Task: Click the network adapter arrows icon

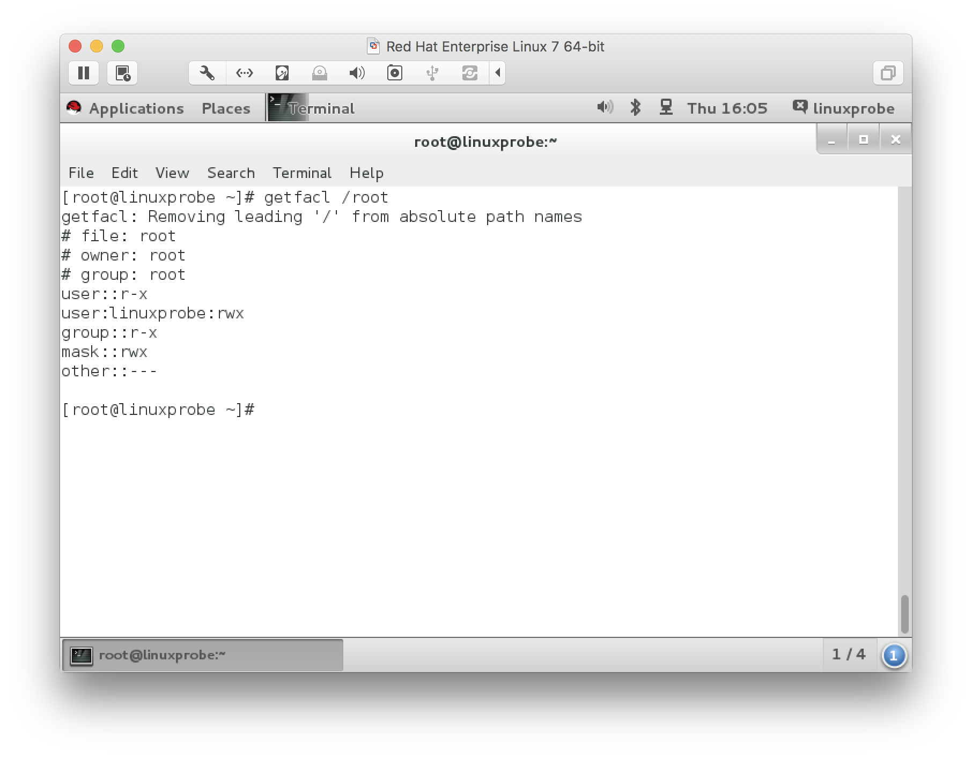Action: 245,73
